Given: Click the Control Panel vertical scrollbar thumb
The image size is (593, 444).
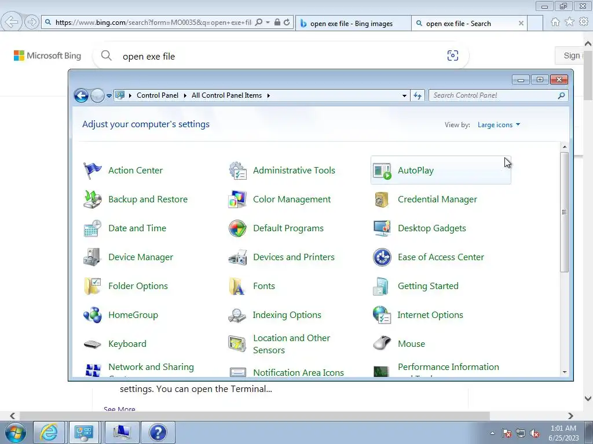Looking at the screenshot, I should tap(564, 212).
